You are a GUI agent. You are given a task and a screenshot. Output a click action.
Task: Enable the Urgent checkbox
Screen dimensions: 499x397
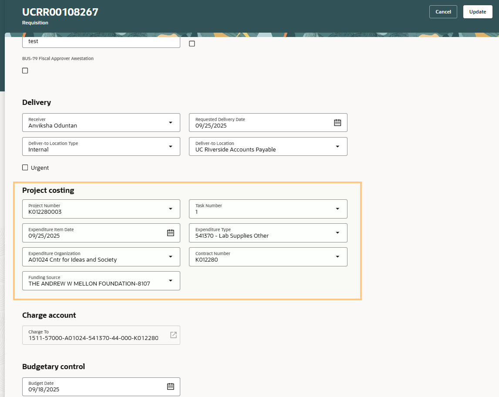[25, 168]
